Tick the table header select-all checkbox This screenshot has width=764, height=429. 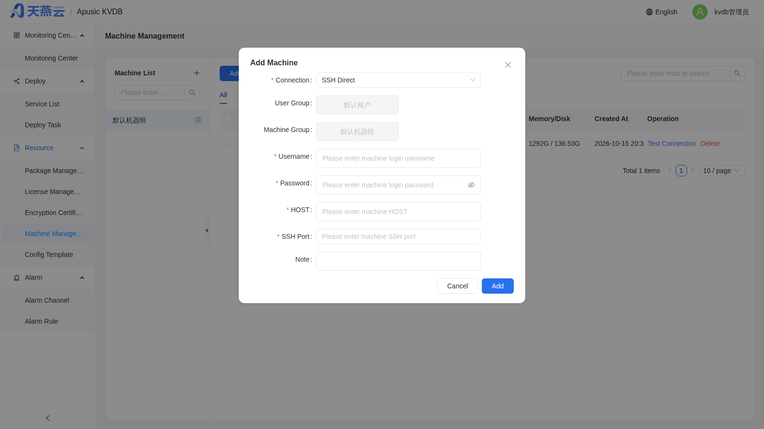pos(228,119)
